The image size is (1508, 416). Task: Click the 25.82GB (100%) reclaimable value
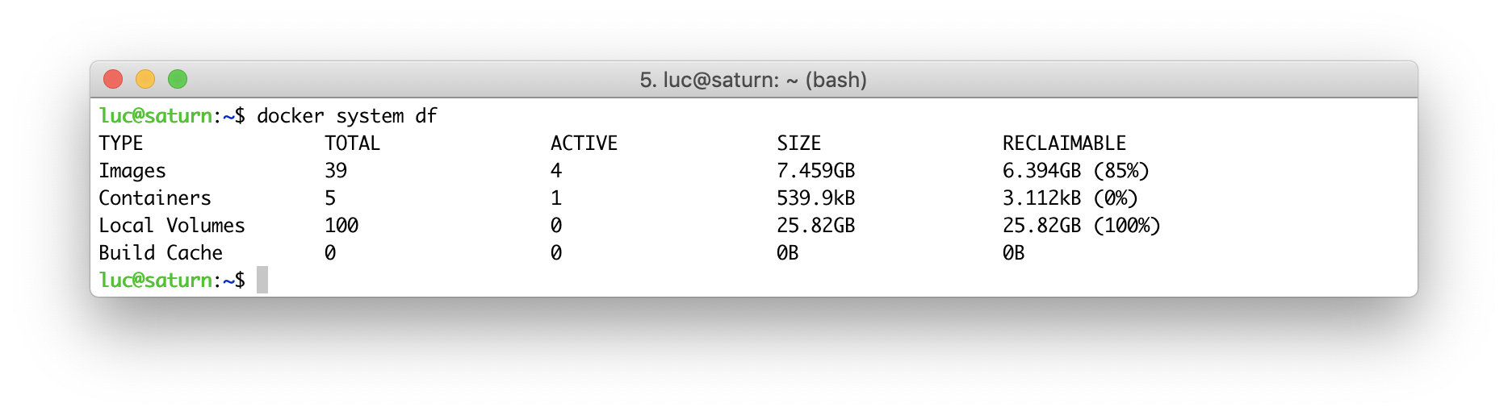(1081, 226)
